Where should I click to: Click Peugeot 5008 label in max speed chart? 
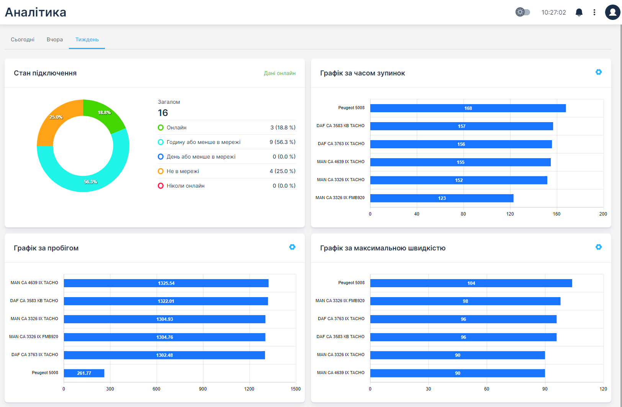pos(351,283)
